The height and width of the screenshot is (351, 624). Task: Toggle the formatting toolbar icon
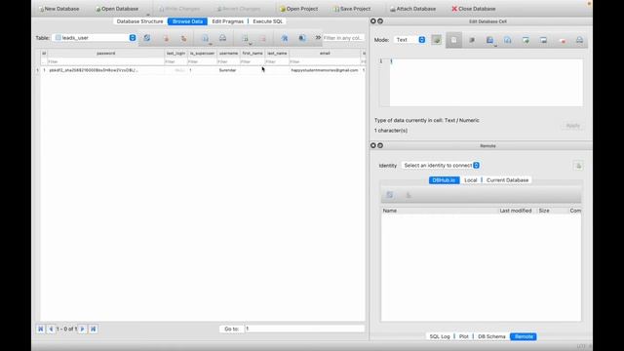(285, 38)
